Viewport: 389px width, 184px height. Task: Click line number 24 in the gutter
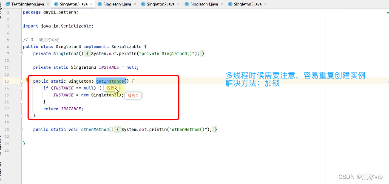click(x=7, y=143)
